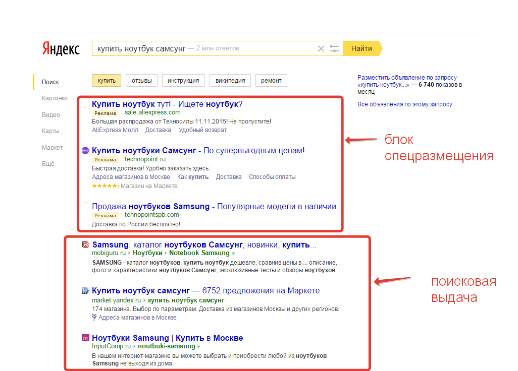Expand the Ещё menu item
The width and height of the screenshot is (518, 371).
(x=48, y=163)
